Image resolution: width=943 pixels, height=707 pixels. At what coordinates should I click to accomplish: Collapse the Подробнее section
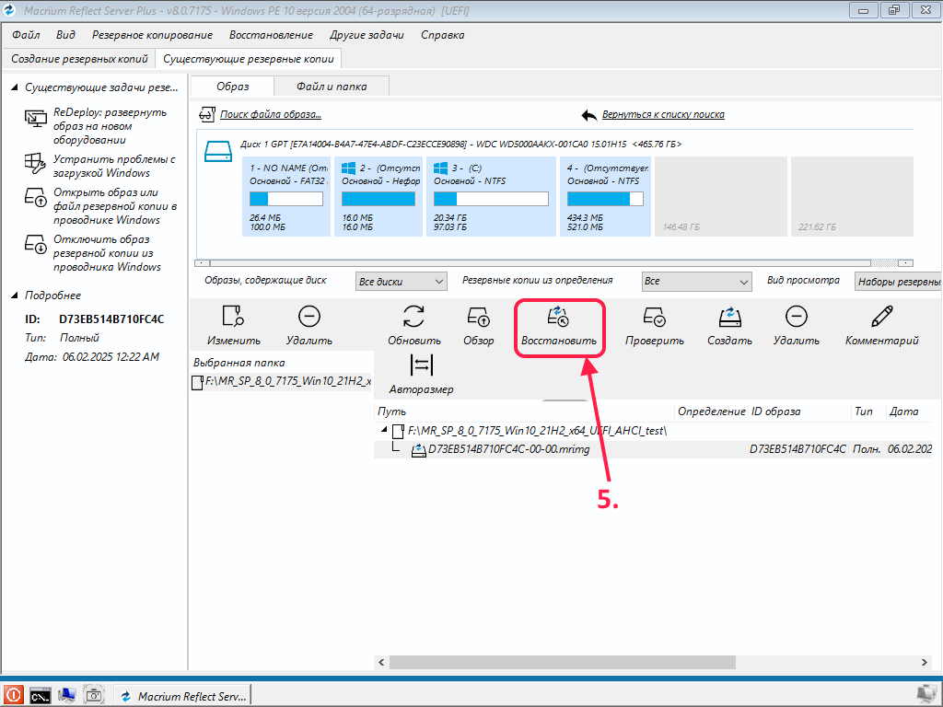[15, 296]
